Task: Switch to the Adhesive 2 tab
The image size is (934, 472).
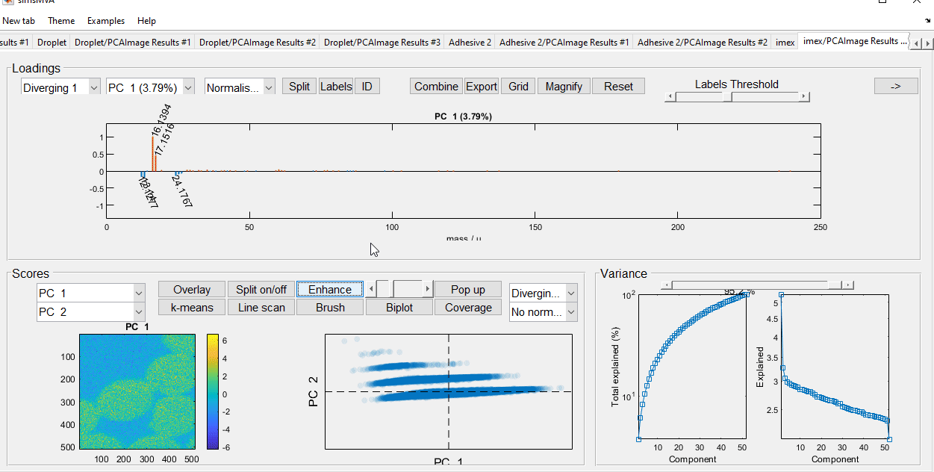Action: click(470, 43)
